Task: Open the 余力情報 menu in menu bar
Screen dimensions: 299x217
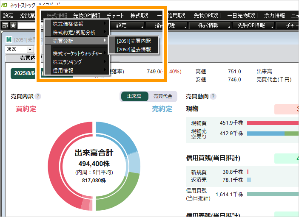Action: [x=275, y=15]
